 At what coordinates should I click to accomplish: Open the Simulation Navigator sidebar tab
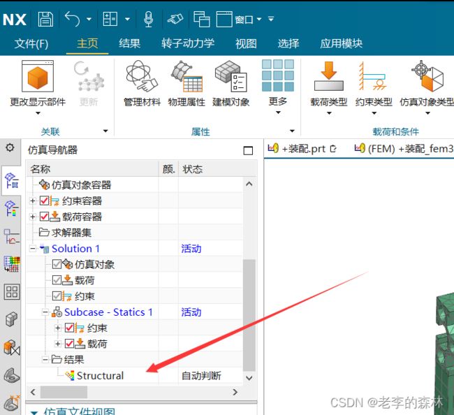[11, 180]
